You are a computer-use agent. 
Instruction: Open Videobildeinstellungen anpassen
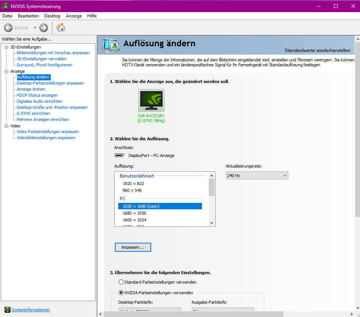click(x=46, y=138)
